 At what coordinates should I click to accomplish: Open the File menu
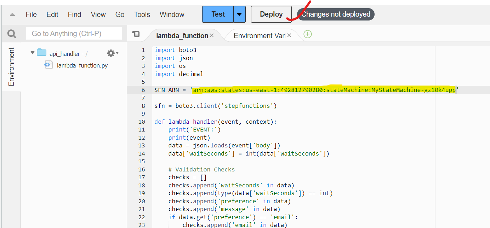click(x=31, y=14)
